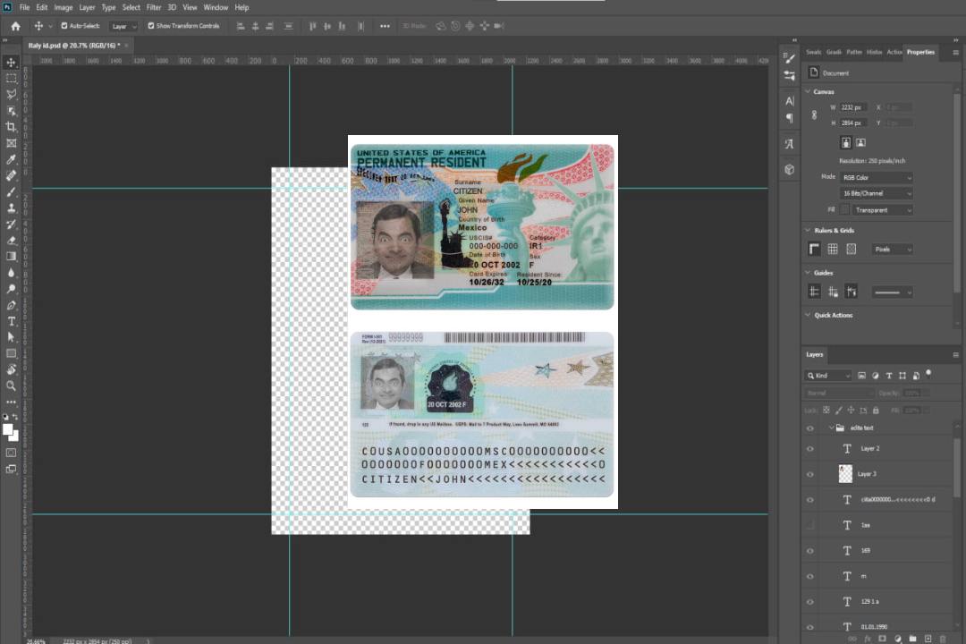Open the layer filter Kind dropdown

(828, 376)
